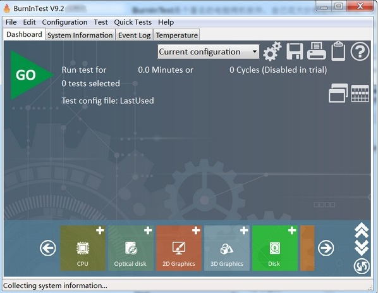Open the File menu

tap(11, 22)
